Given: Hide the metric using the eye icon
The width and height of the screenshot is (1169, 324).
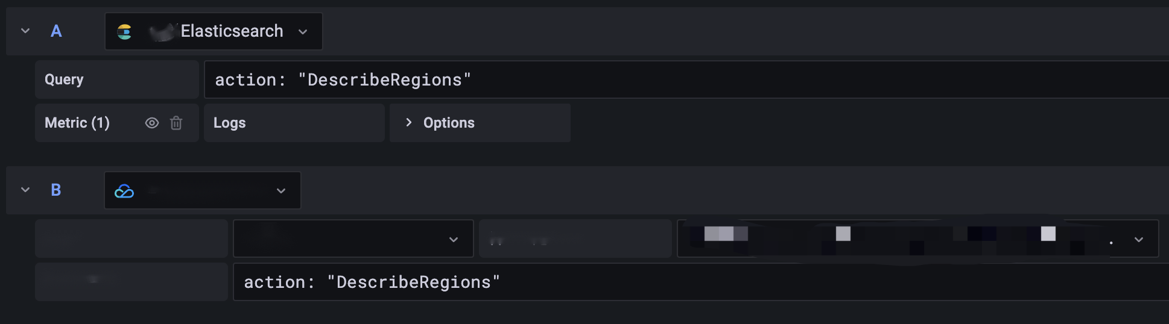Looking at the screenshot, I should coord(152,123).
